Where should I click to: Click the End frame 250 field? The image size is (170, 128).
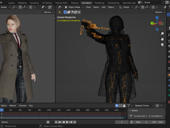coord(157,122)
